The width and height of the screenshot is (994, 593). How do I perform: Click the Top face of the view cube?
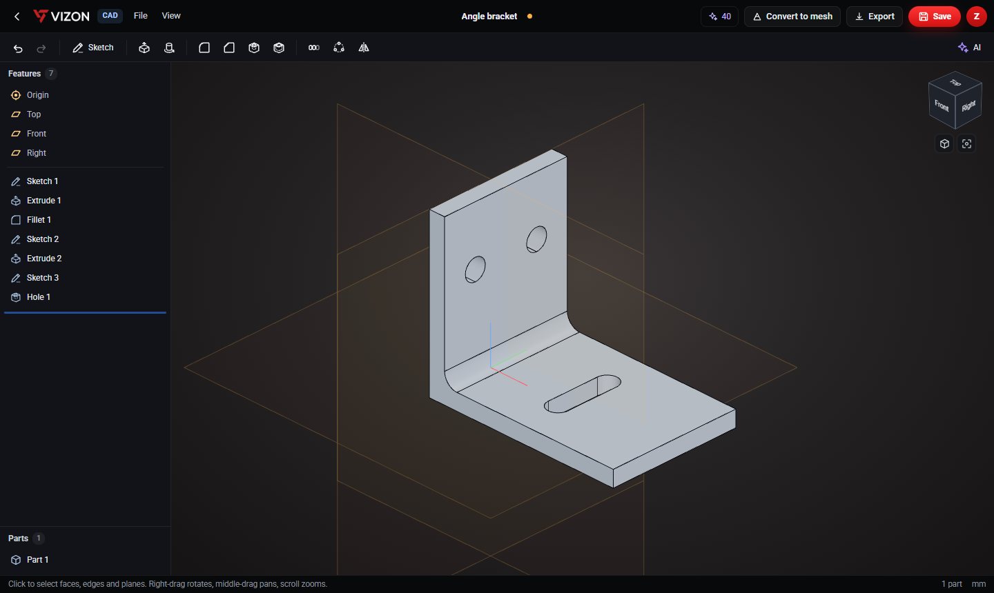(955, 82)
